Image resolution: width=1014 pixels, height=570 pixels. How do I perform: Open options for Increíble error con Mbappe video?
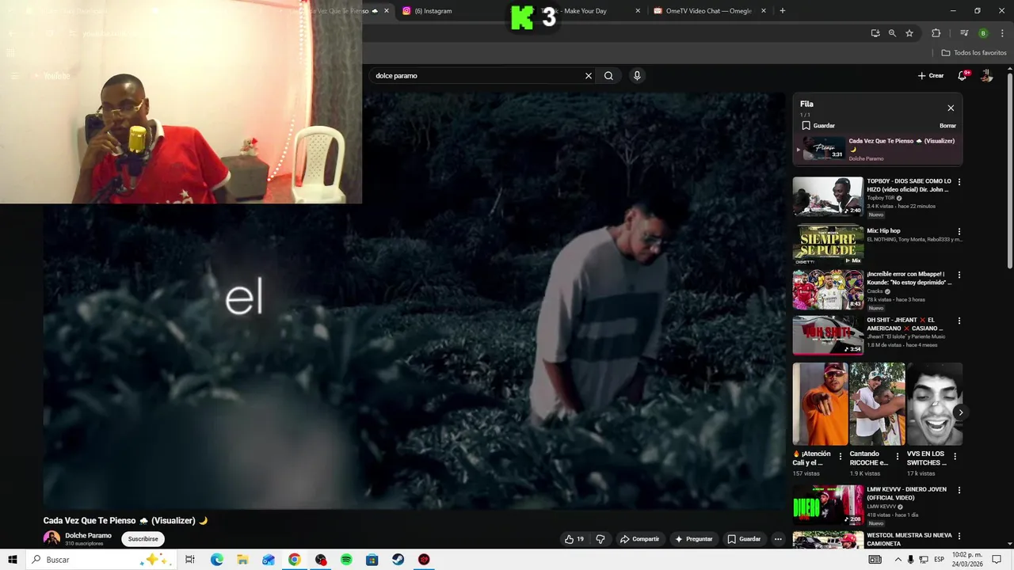coord(959,275)
